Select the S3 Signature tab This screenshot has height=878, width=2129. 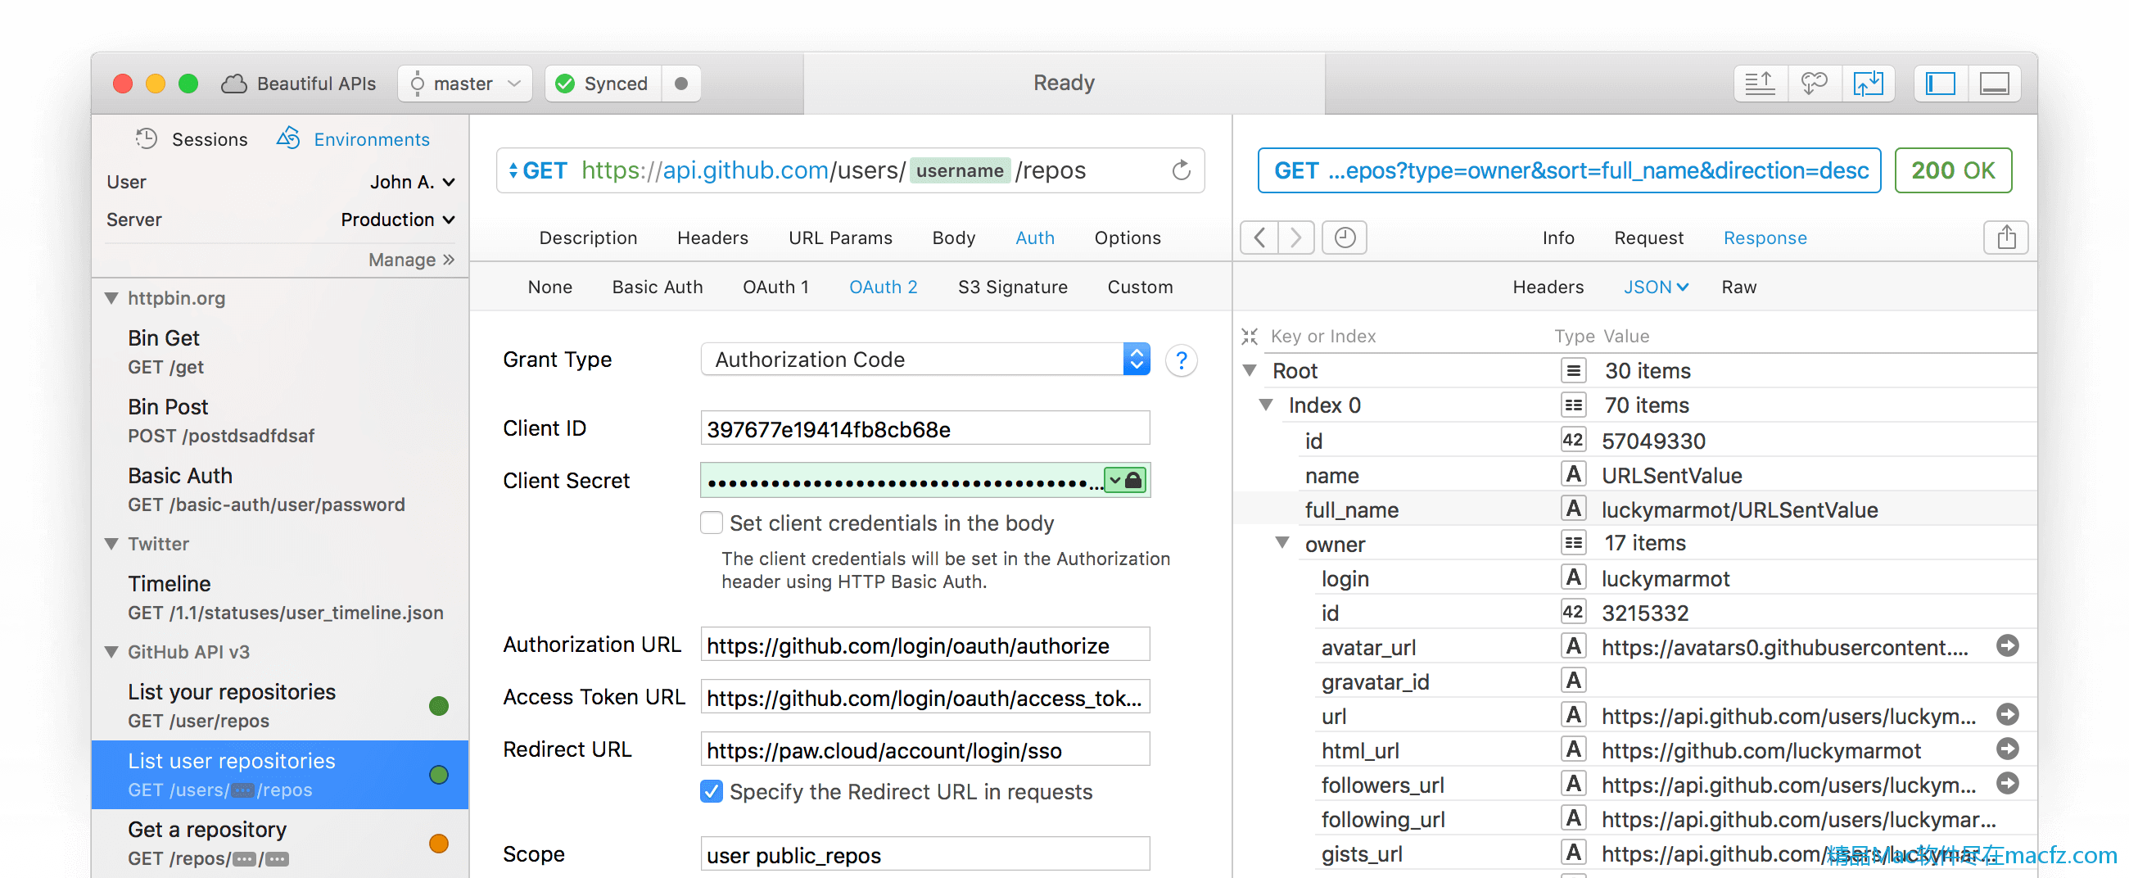[x=1012, y=287]
